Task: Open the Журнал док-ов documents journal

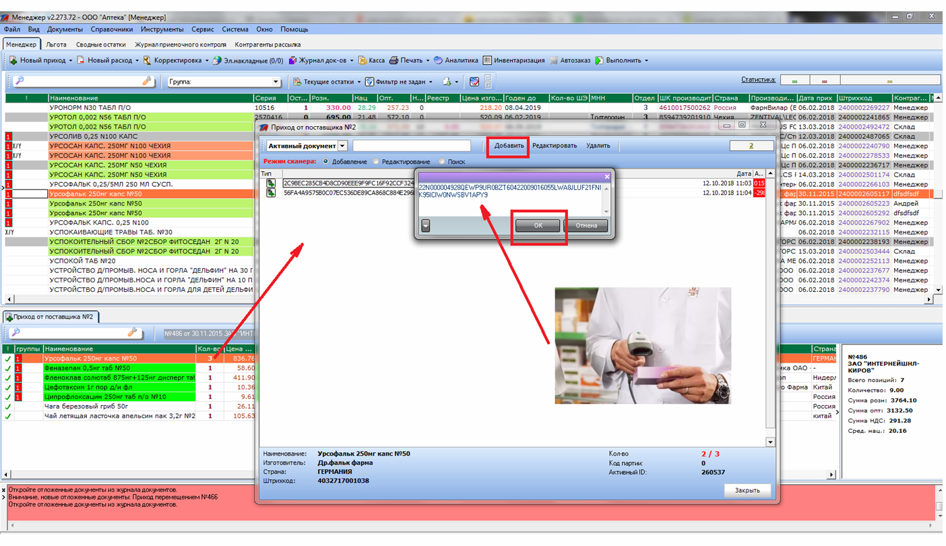Action: 321,61
